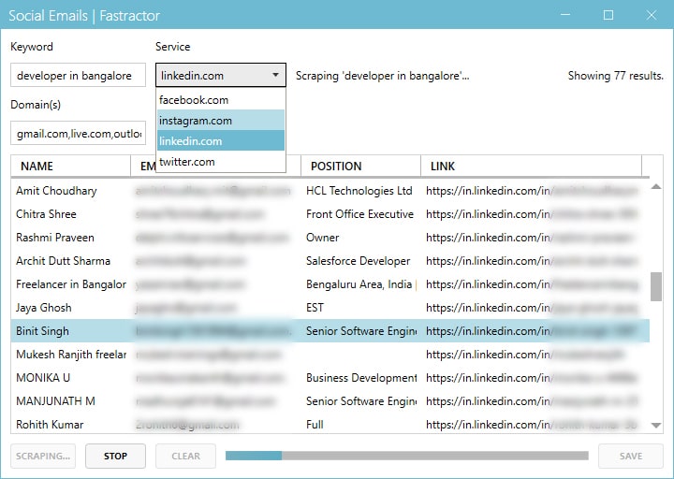Viewport: 674px width, 479px height.
Task: Select the MONIKA U row
Action: pos(330,378)
